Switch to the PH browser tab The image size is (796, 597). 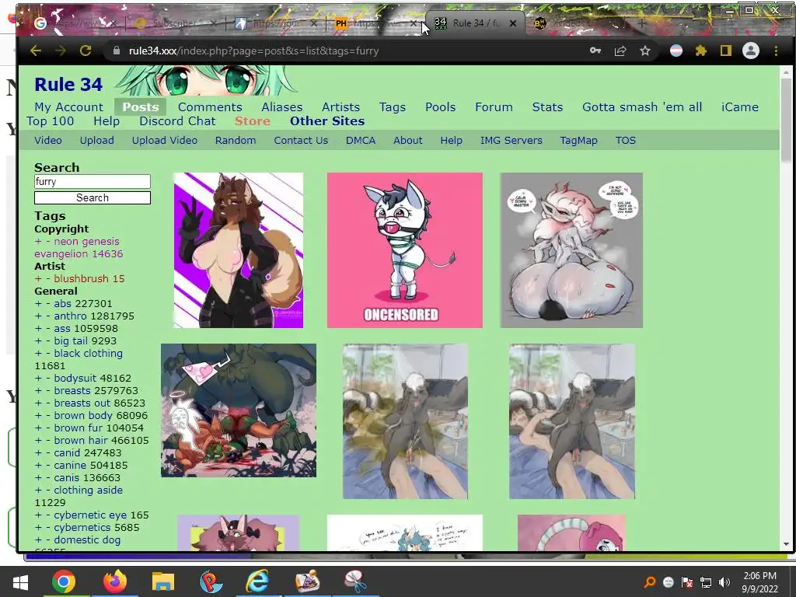[x=377, y=23]
